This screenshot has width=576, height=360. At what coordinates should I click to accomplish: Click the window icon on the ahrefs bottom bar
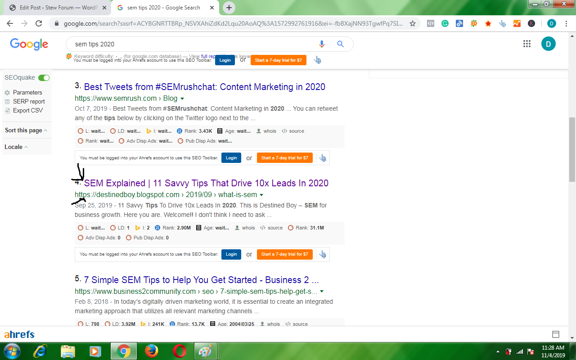click(556, 334)
